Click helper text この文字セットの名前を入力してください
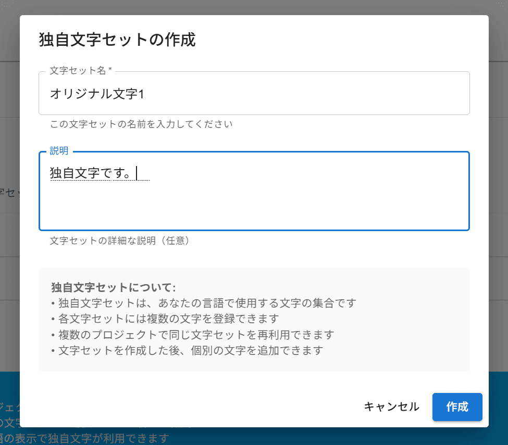Viewport: 508px width, 445px height. 141,124
